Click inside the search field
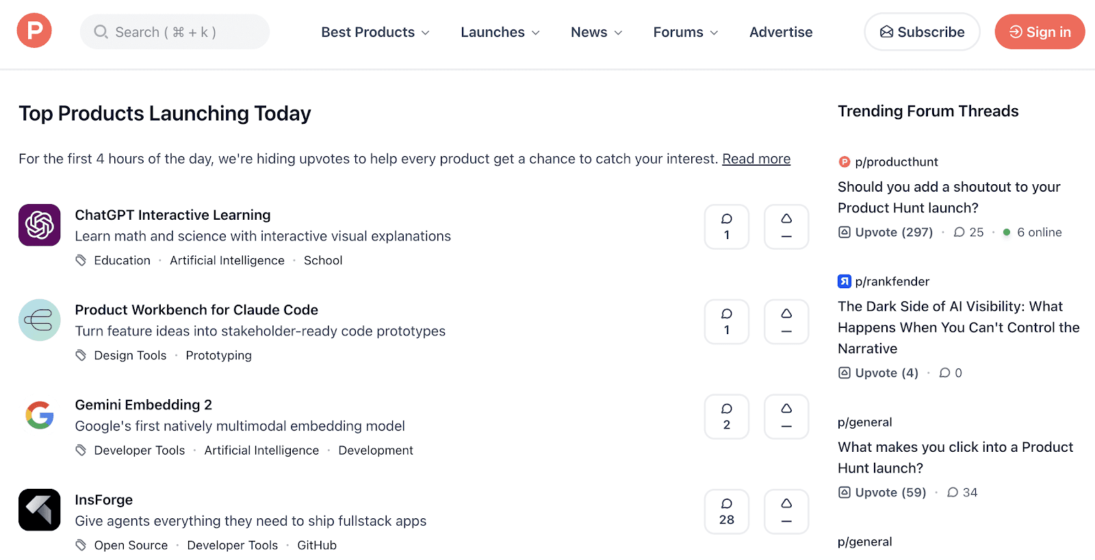 (x=174, y=31)
